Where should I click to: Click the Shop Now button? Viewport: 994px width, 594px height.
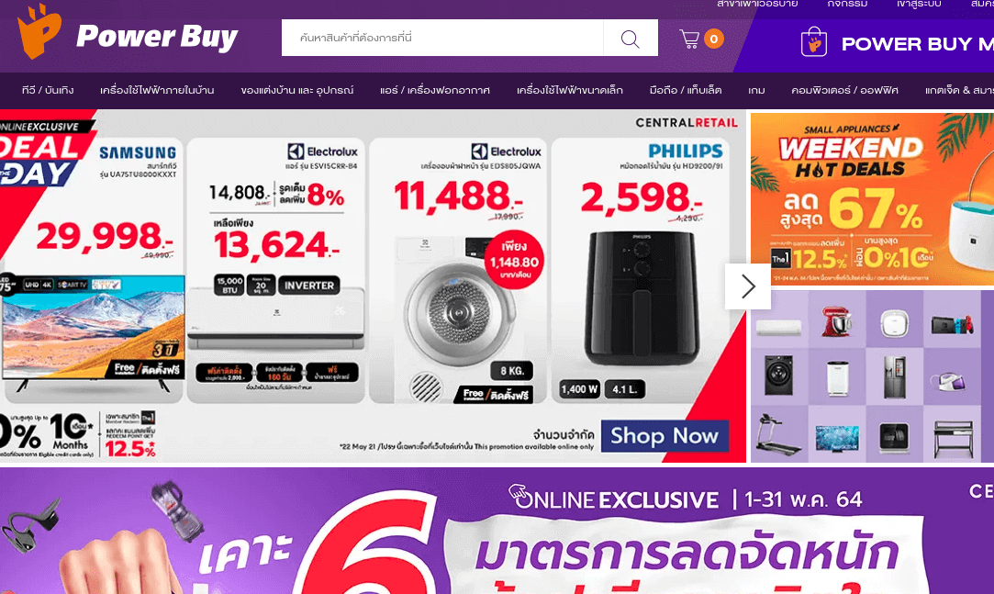point(665,436)
